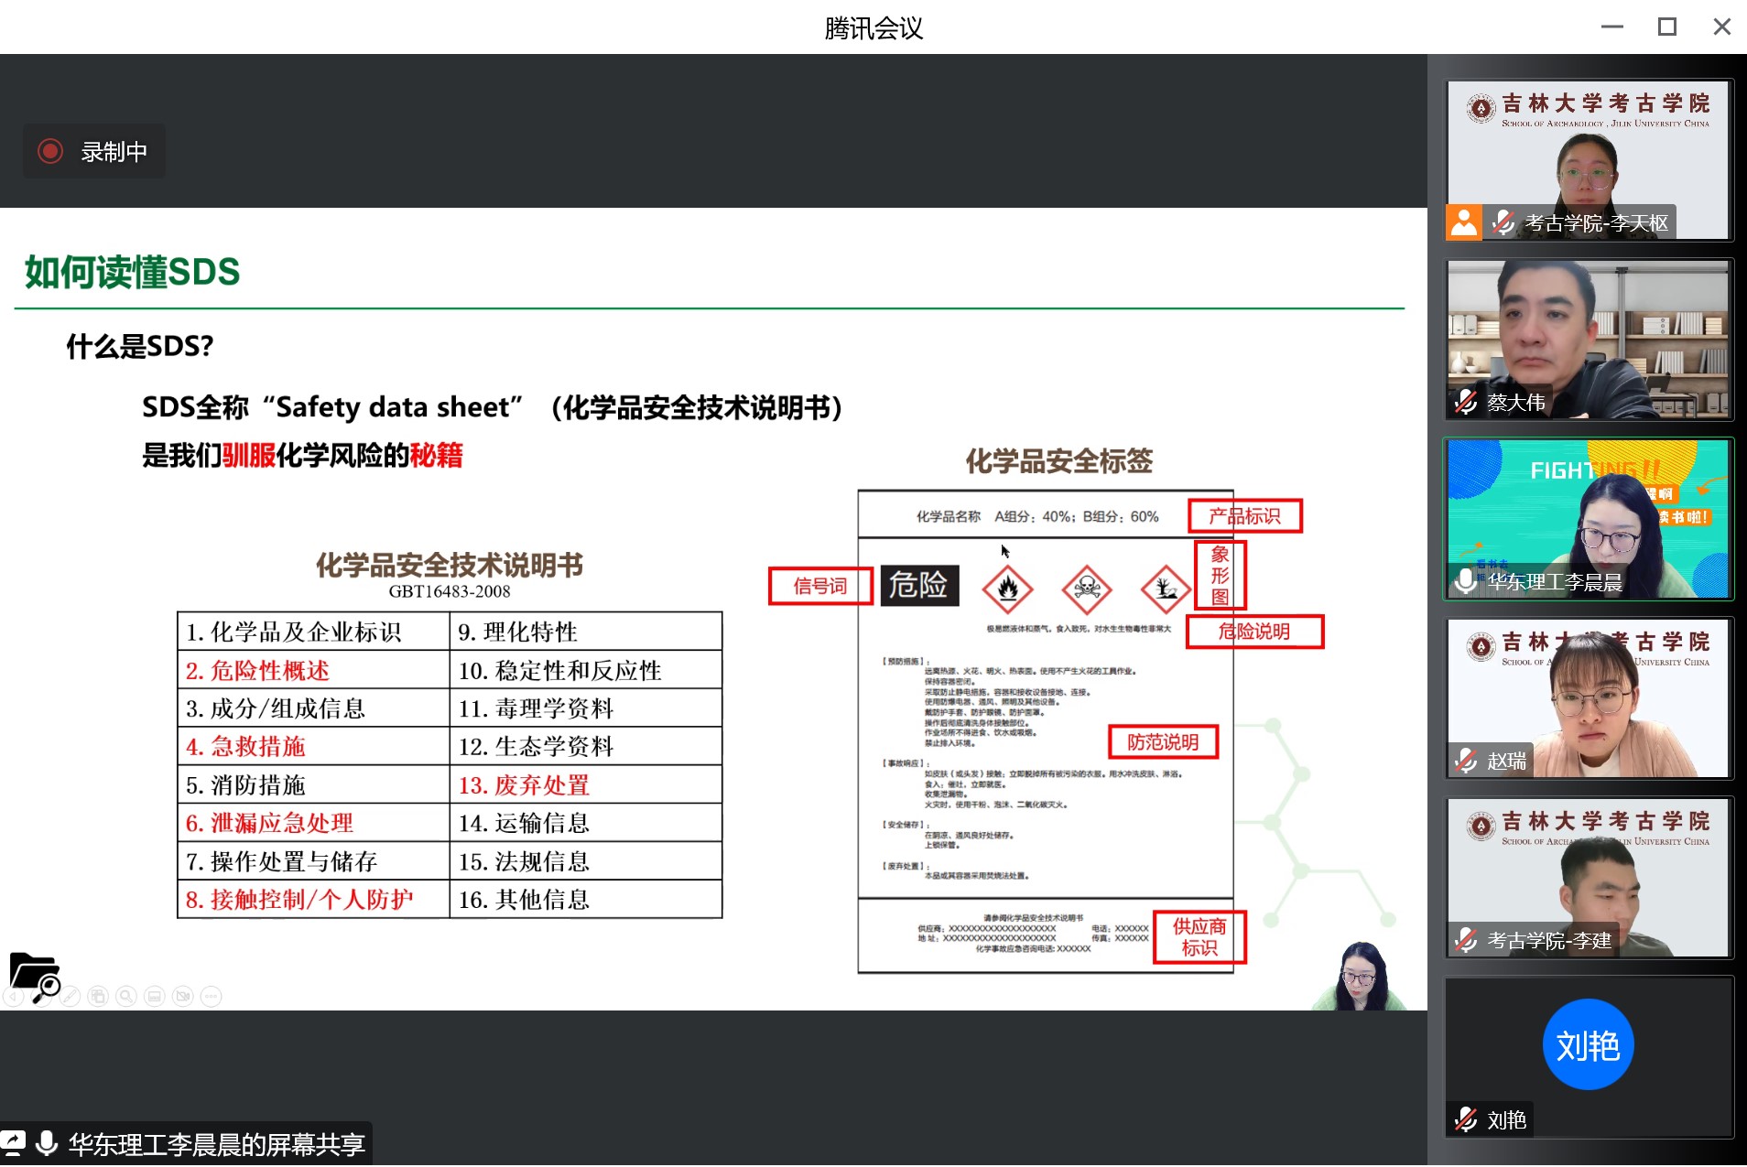Click the screen share icon at bottom left
The height and width of the screenshot is (1167, 1747).
(x=15, y=1143)
